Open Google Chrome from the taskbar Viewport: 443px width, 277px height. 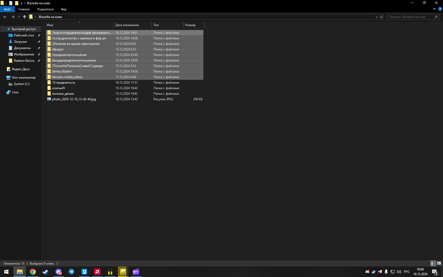pyautogui.click(x=33, y=272)
